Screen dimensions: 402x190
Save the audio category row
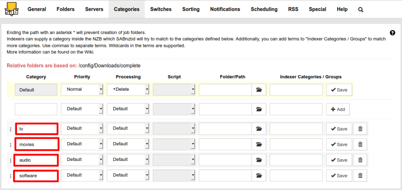339,160
